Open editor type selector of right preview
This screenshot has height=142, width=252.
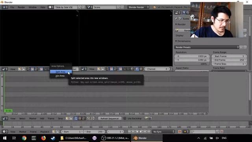[x=84, y=69]
